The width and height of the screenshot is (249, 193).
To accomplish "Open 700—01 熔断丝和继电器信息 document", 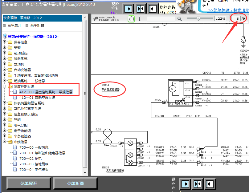I will tap(43, 153).
